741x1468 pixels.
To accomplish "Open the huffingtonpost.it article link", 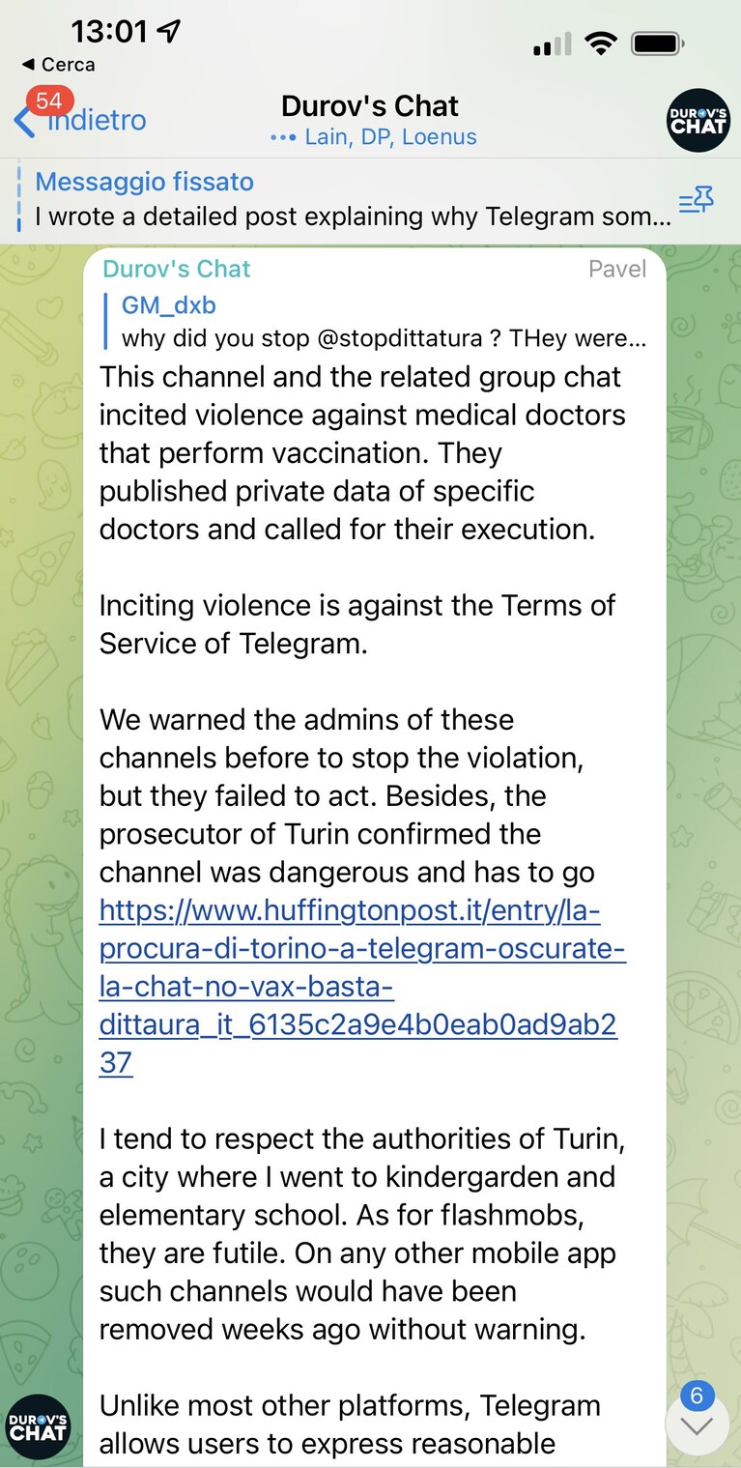I will (x=362, y=987).
